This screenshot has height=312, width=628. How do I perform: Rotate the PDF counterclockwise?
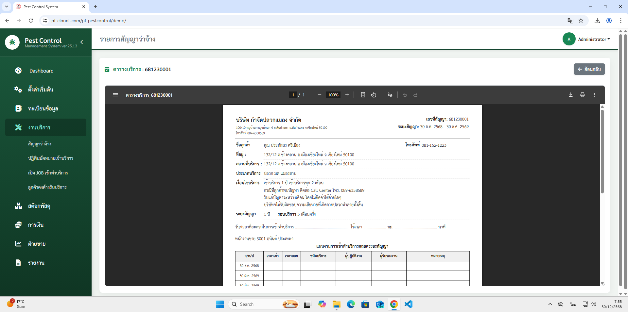[374, 95]
